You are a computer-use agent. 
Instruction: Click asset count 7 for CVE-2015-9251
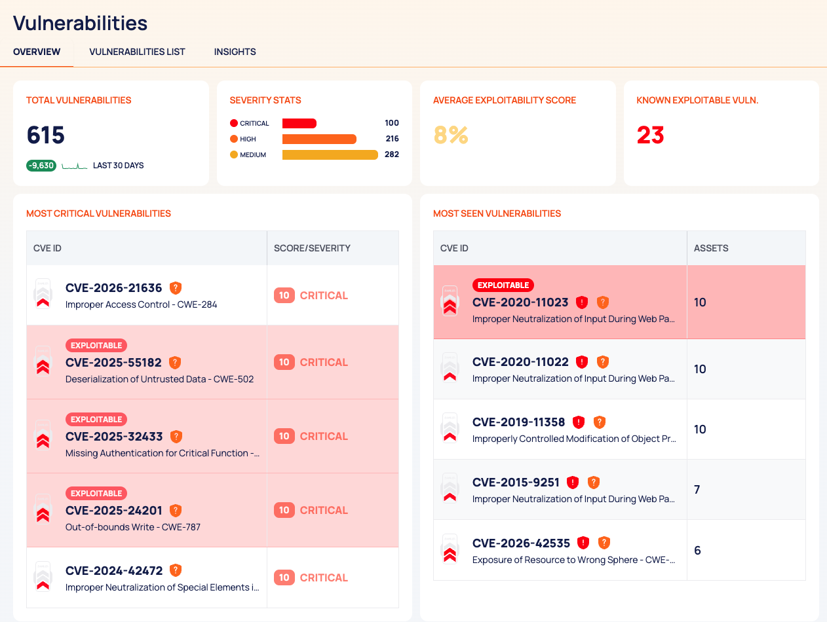[x=697, y=490]
